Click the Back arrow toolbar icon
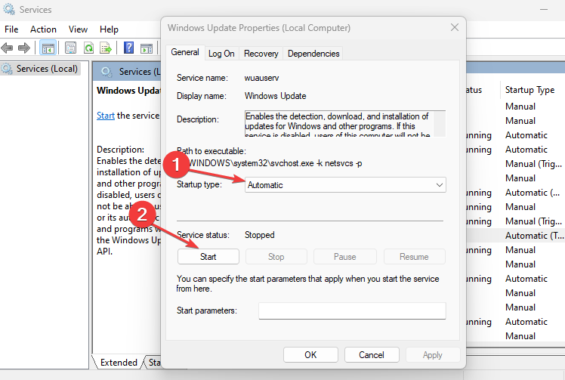 (8, 48)
